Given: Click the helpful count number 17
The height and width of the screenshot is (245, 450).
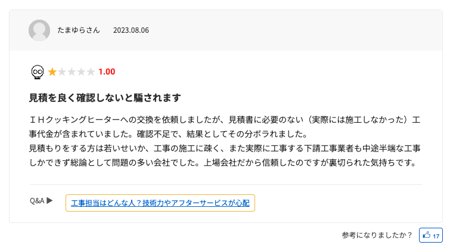Looking at the screenshot, I should point(436,235).
